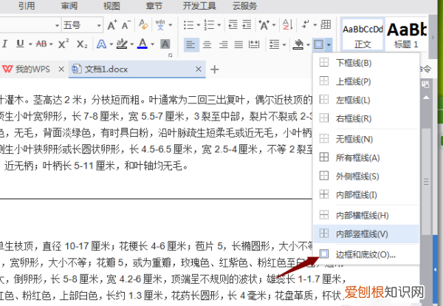
Task: Select 所有框线(A) from border menu
Action: (366, 157)
